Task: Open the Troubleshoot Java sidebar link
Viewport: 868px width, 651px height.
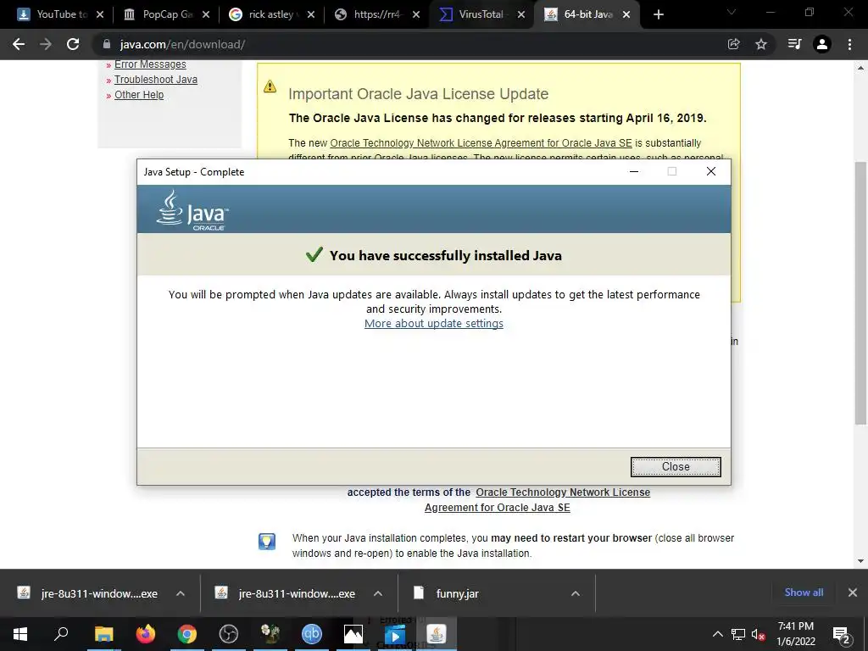Action: pyautogui.click(x=156, y=79)
